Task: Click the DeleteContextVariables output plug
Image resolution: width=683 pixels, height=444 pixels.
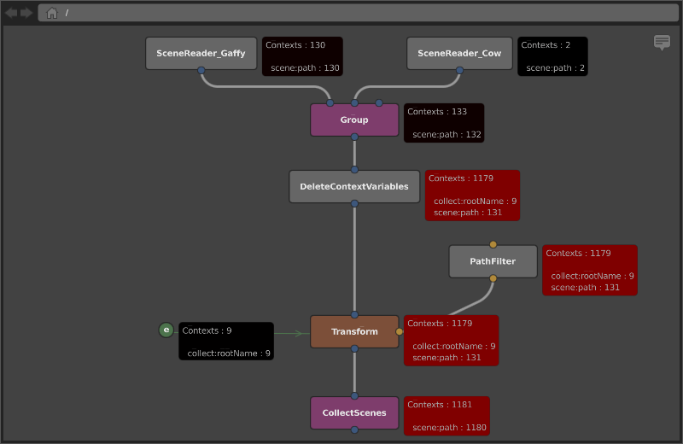Action: pyautogui.click(x=354, y=203)
